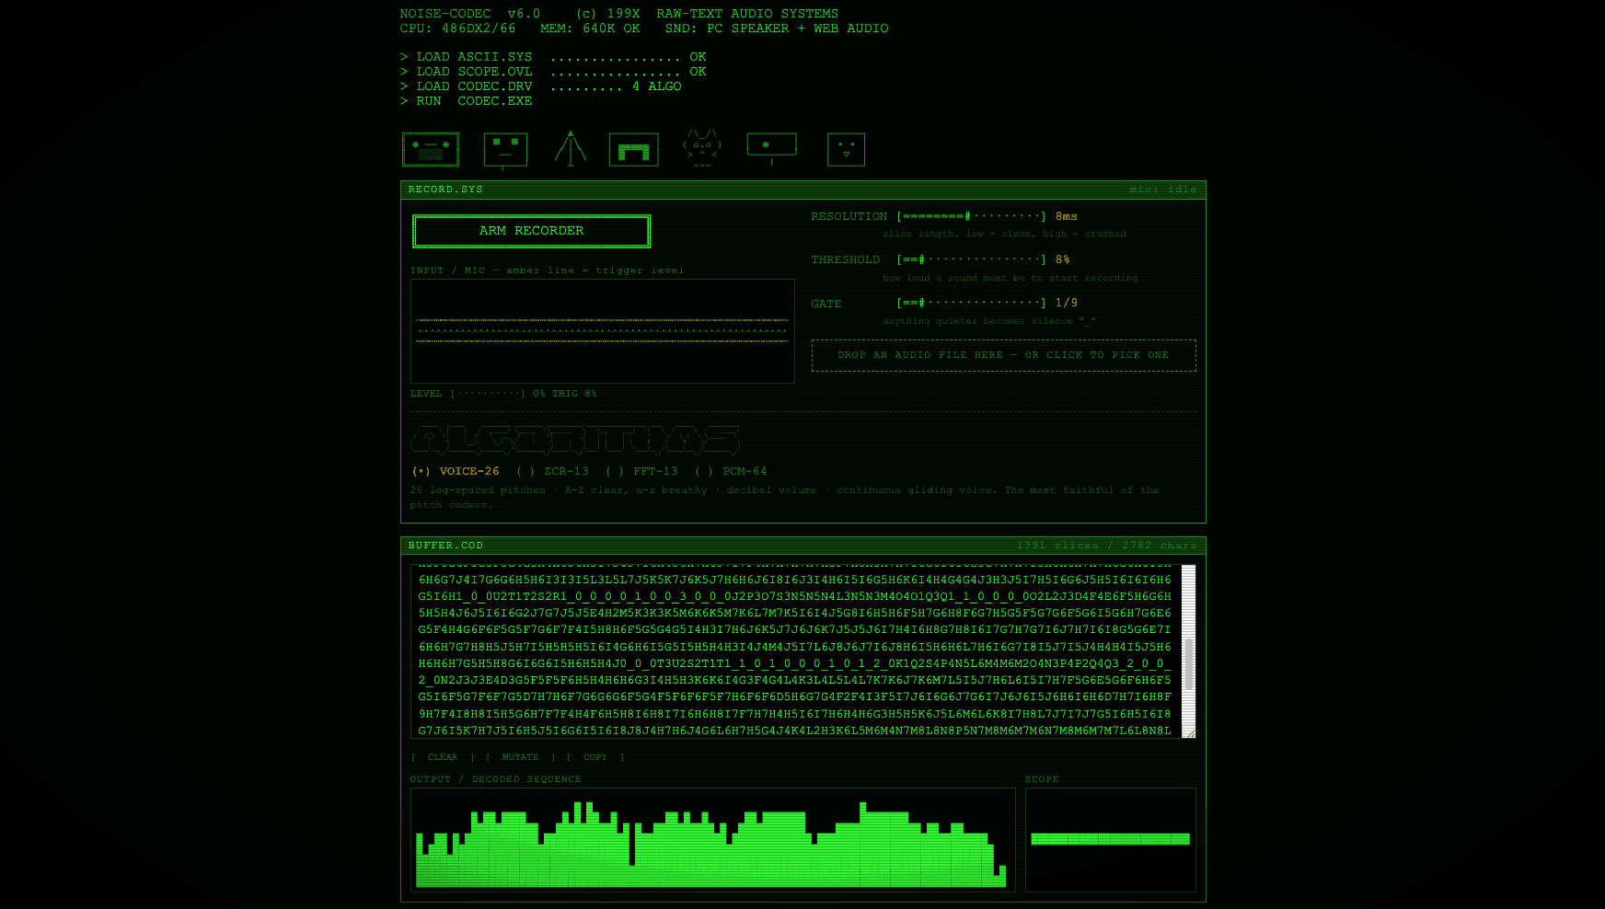The width and height of the screenshot is (1605, 909).
Task: Click the 'LOAD SCOPE.OVL' boot line
Action: point(553,72)
